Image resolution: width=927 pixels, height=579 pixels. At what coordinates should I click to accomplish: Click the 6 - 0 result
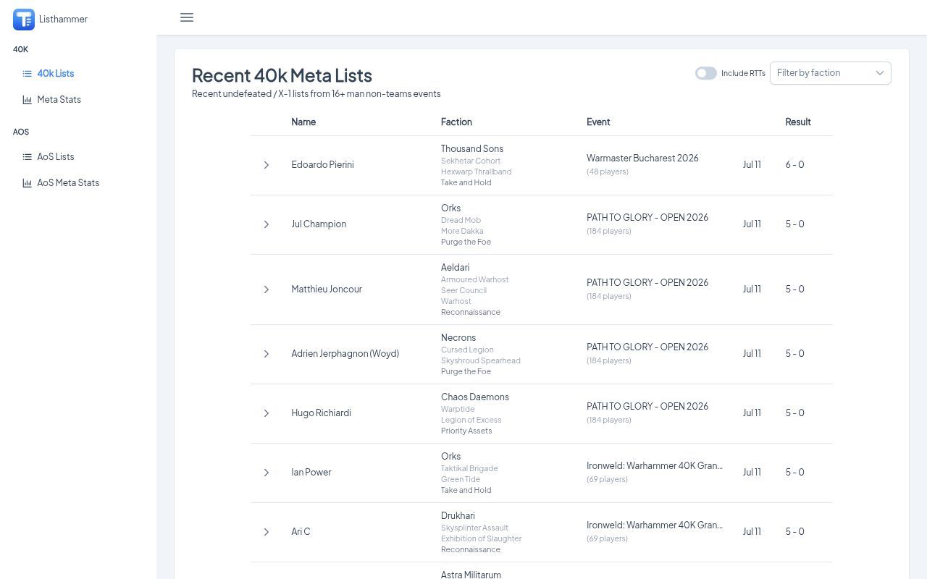794,164
